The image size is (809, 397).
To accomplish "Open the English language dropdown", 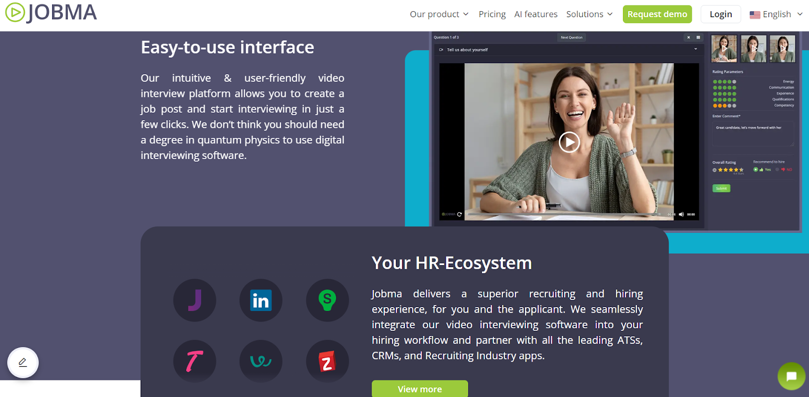I will pyautogui.click(x=776, y=14).
